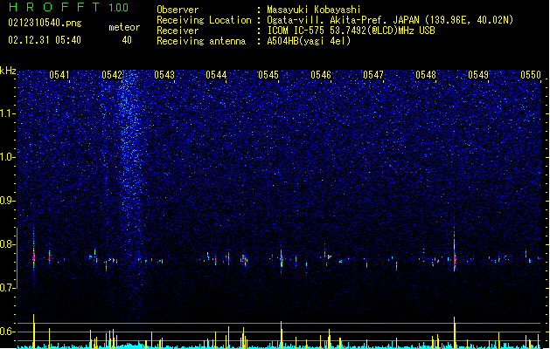Click the kHz axis unit label
550x349 pixels.
coord(8,71)
